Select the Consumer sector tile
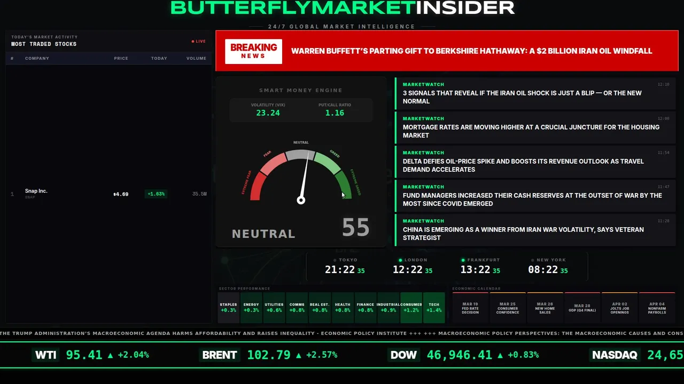Image resolution: width=684 pixels, height=384 pixels. [x=411, y=308]
